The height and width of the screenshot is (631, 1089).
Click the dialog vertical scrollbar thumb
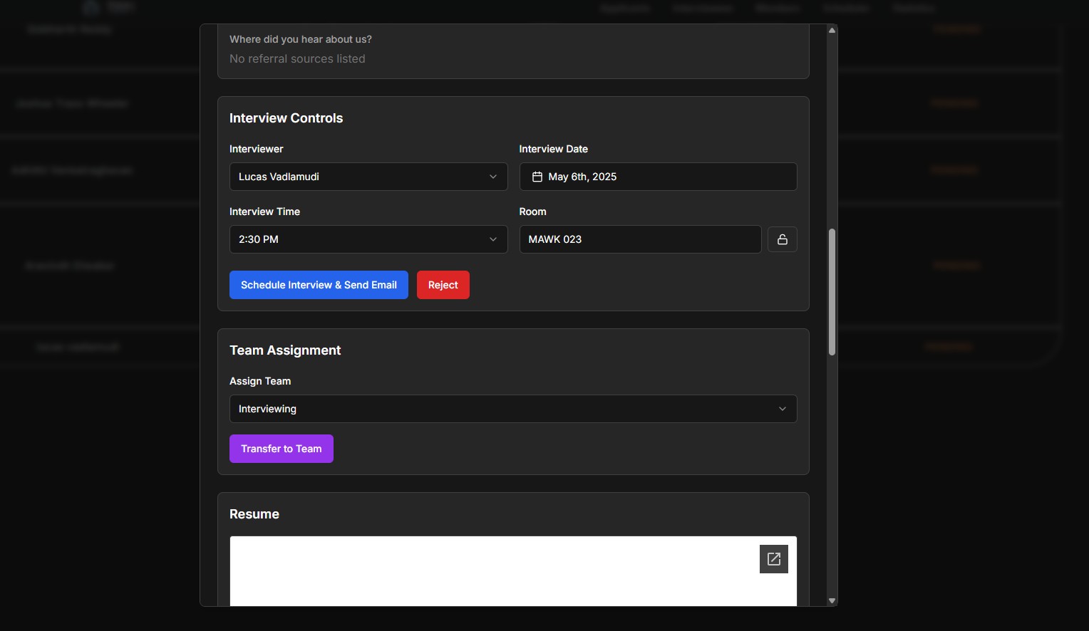click(x=832, y=292)
